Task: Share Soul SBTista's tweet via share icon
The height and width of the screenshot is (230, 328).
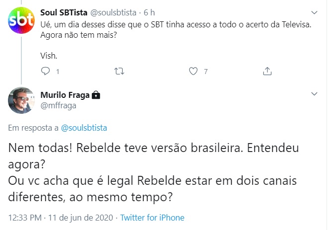Action: pos(267,71)
